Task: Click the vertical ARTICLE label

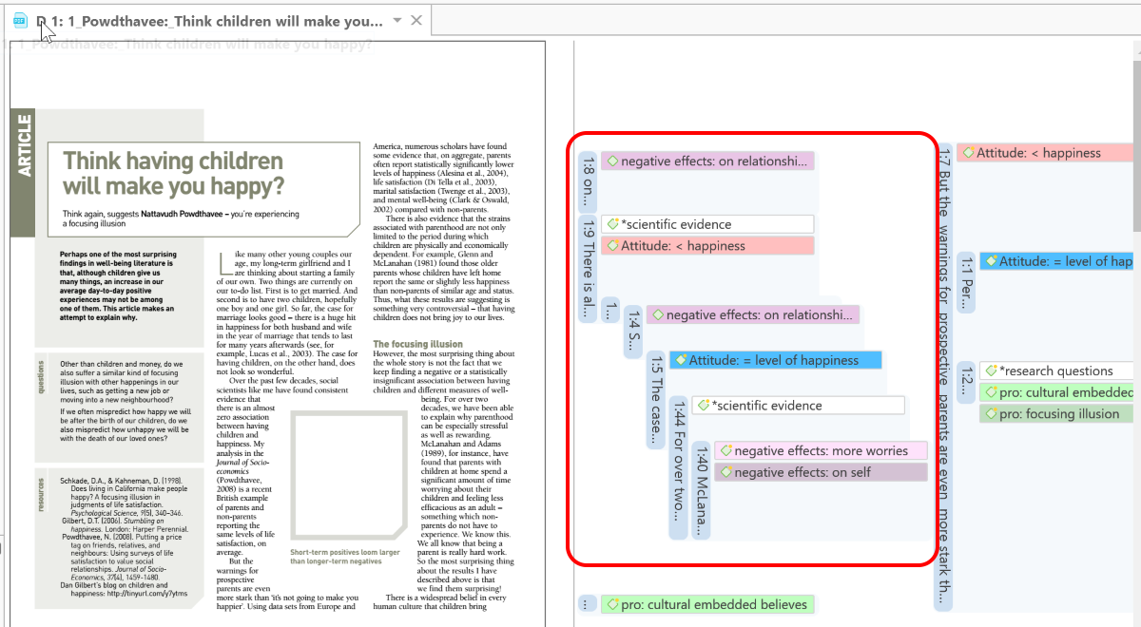Action: [24, 145]
